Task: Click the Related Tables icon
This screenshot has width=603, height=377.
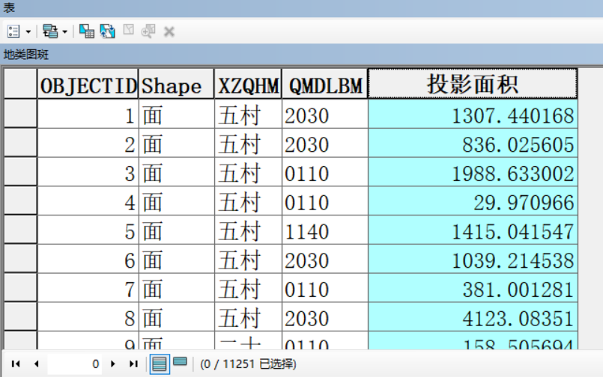Action: [x=50, y=31]
